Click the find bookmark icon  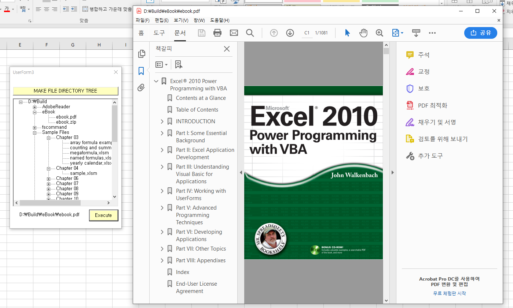[179, 65]
